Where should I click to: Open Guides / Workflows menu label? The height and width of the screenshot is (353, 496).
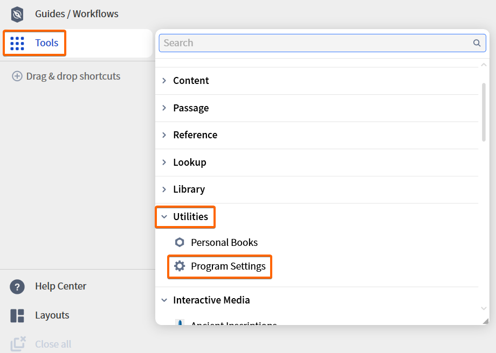click(x=77, y=14)
